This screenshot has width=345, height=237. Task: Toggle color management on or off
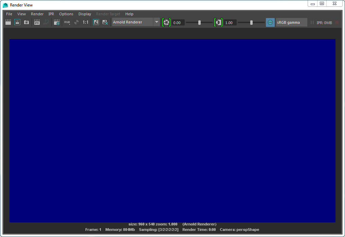click(270, 22)
